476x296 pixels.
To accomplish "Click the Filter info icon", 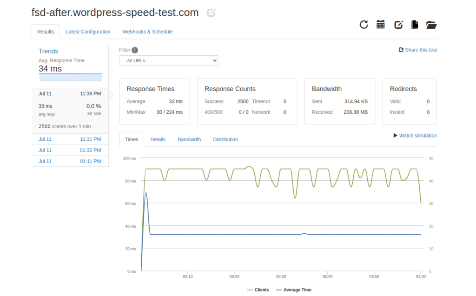I will 135,50.
